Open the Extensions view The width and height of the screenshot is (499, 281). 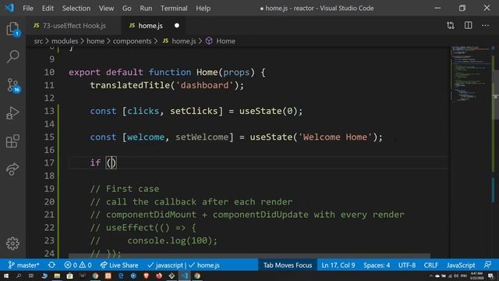click(x=12, y=140)
